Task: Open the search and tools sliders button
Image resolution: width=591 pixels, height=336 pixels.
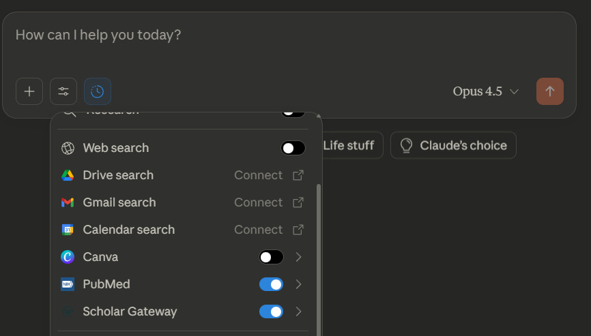Action: 63,91
